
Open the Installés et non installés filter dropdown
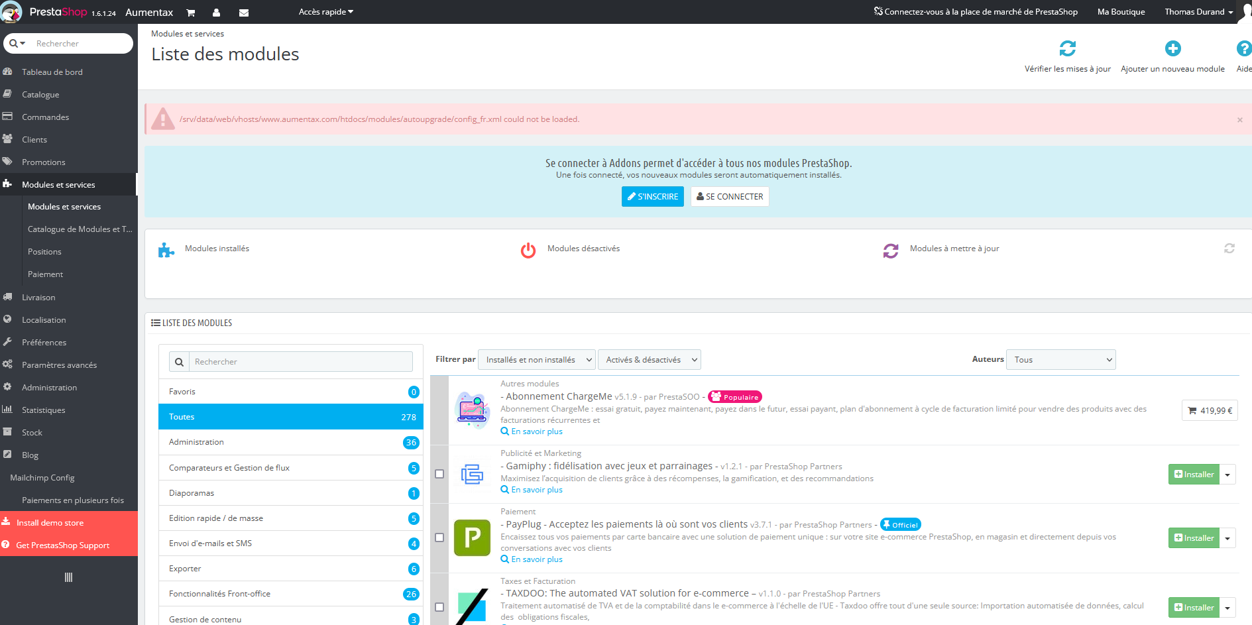[536, 360]
